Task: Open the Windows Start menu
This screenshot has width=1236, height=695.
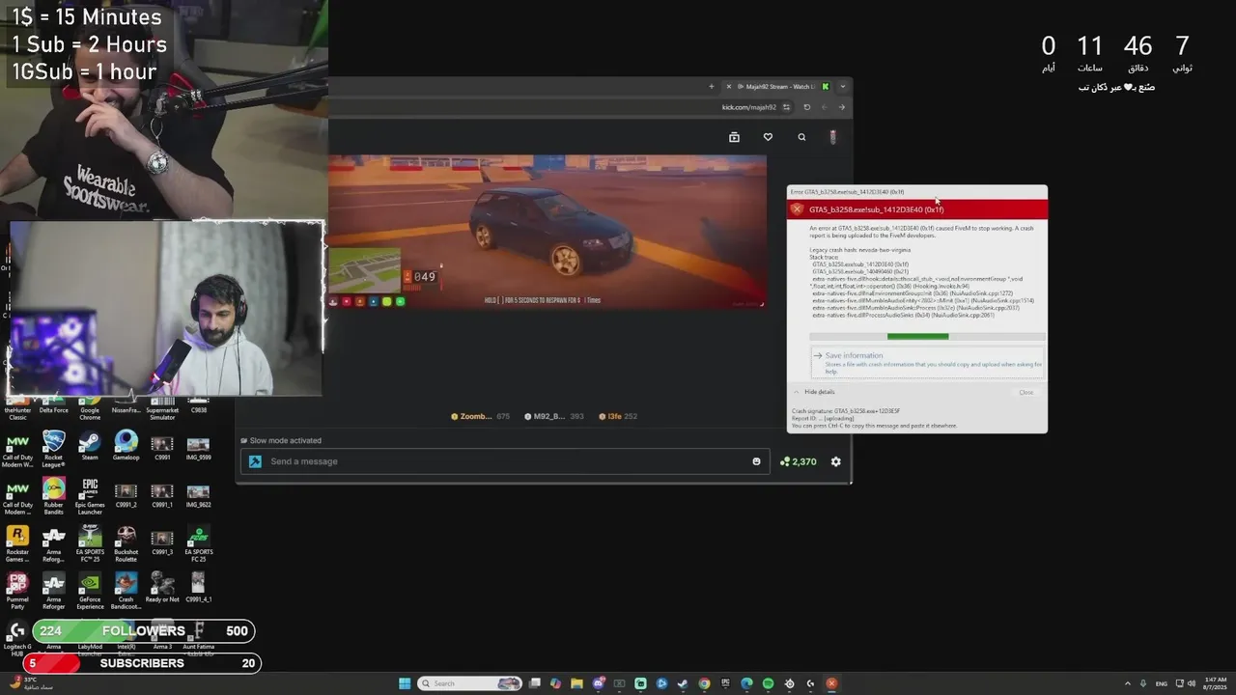Action: click(x=405, y=683)
